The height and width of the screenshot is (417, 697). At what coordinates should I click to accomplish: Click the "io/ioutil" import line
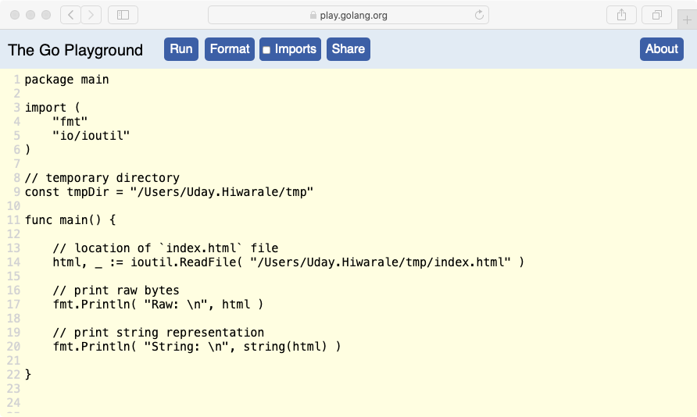91,135
